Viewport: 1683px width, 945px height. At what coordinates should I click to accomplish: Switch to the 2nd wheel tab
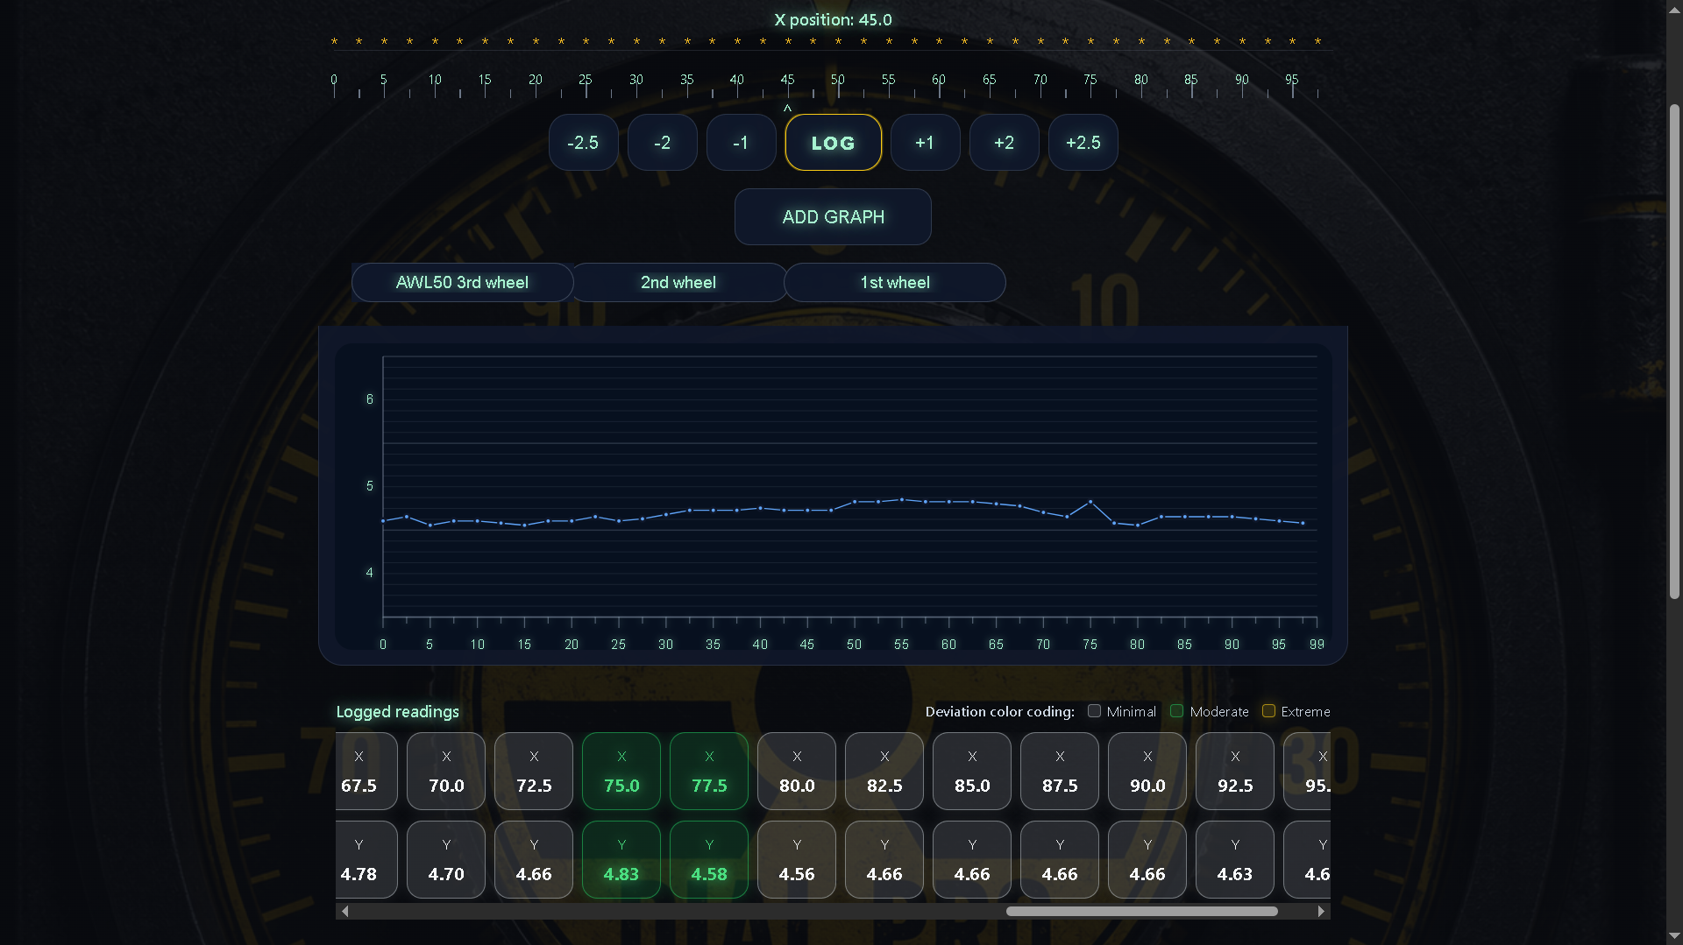coord(678,283)
